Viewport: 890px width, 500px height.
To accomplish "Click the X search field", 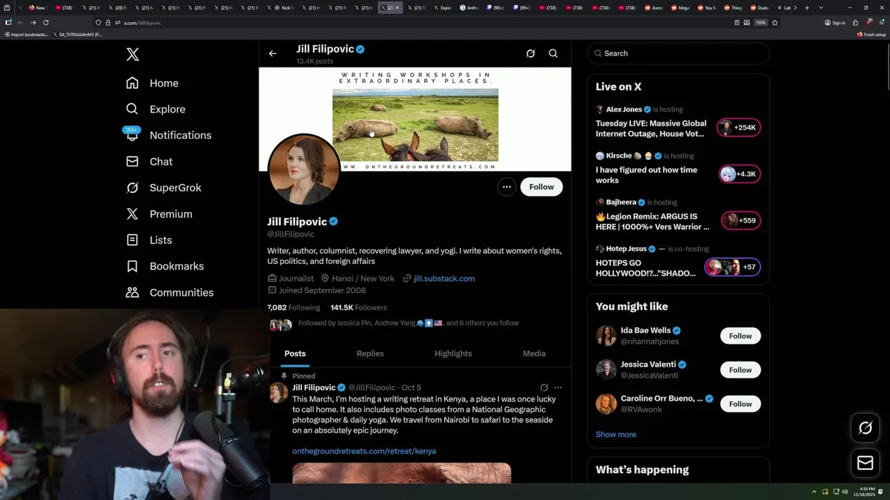I will pyautogui.click(x=679, y=53).
